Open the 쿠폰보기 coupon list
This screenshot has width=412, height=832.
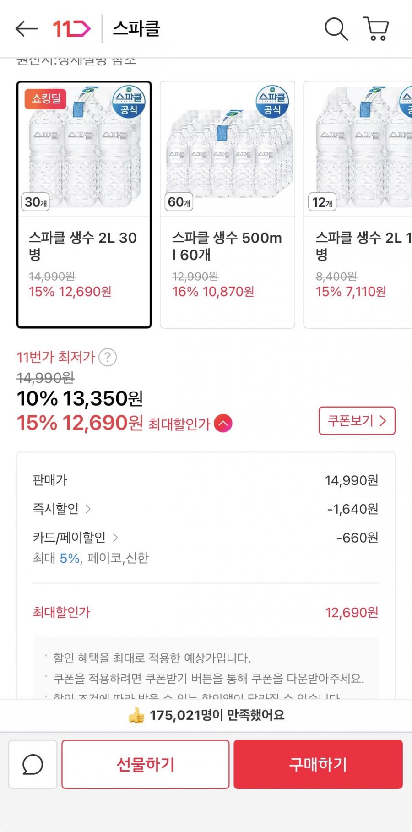[x=357, y=420]
